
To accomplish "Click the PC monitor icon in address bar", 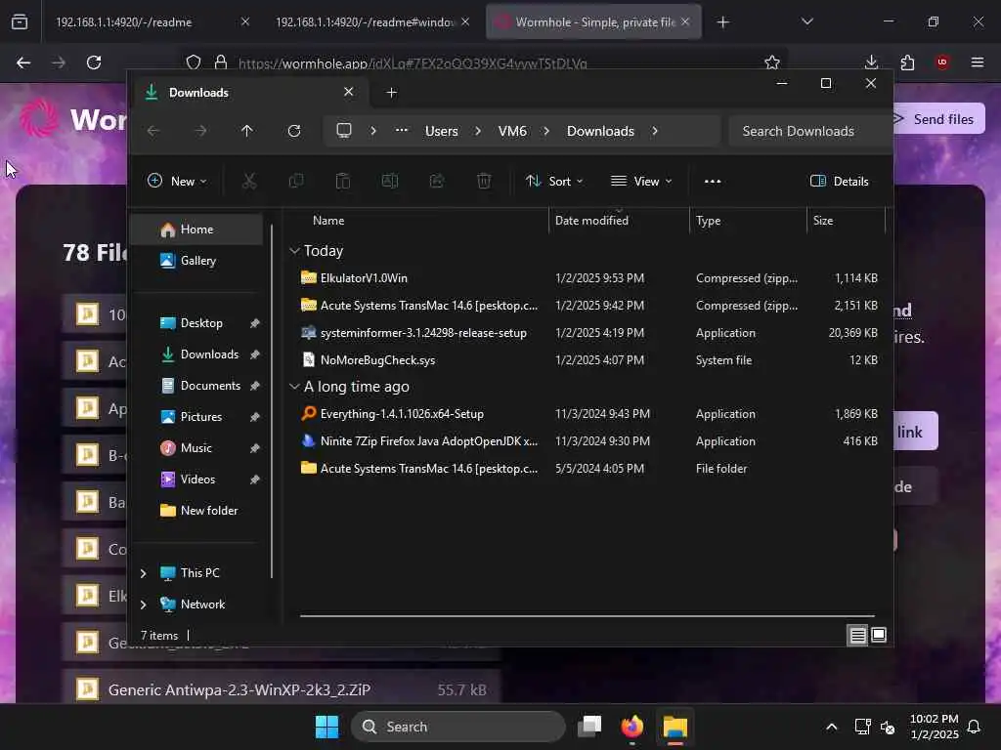I will 344,131.
